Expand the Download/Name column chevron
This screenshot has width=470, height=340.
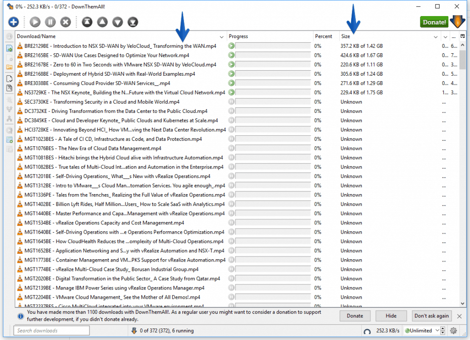[222, 37]
